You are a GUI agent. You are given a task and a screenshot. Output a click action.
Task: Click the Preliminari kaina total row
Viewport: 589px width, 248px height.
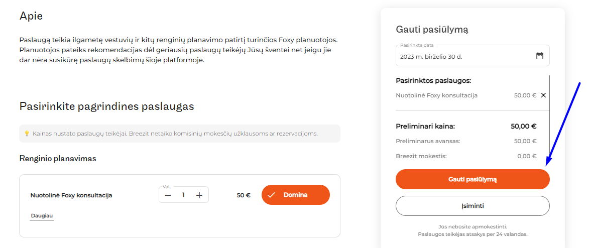tap(466, 126)
